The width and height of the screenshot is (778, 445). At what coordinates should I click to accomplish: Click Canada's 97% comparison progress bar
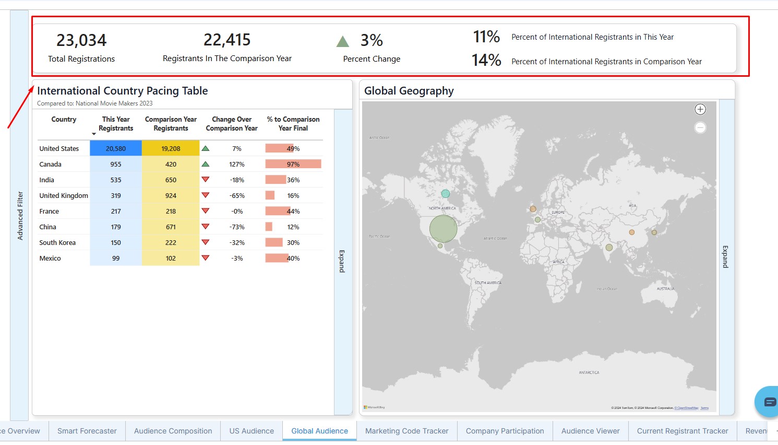(x=293, y=164)
